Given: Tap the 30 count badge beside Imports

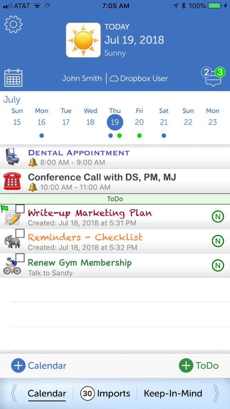Looking at the screenshot, I should tap(87, 393).
